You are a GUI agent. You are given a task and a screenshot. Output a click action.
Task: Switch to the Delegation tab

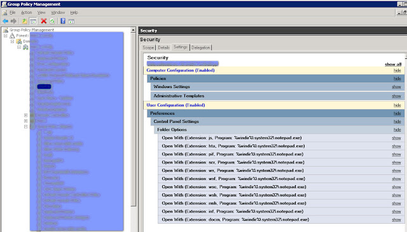[201, 48]
